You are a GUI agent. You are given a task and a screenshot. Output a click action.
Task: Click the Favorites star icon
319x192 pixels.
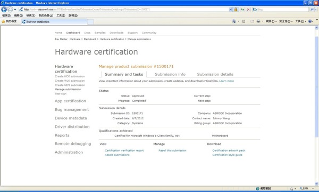click(x=3, y=21)
